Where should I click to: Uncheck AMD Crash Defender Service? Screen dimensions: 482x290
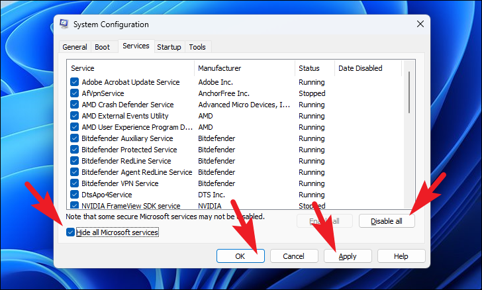click(x=74, y=105)
